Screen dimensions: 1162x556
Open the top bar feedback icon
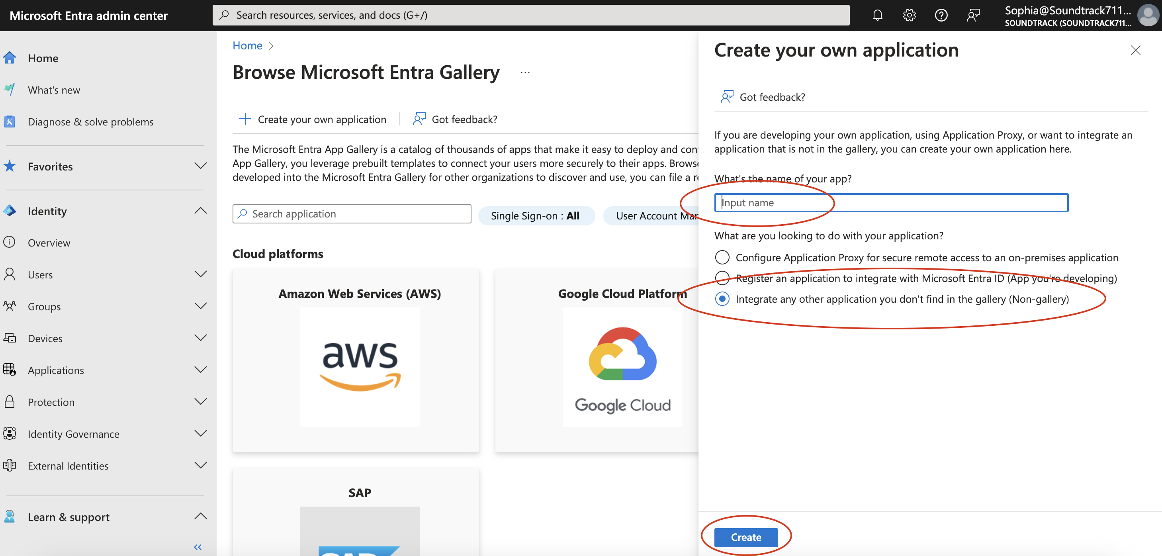point(973,16)
